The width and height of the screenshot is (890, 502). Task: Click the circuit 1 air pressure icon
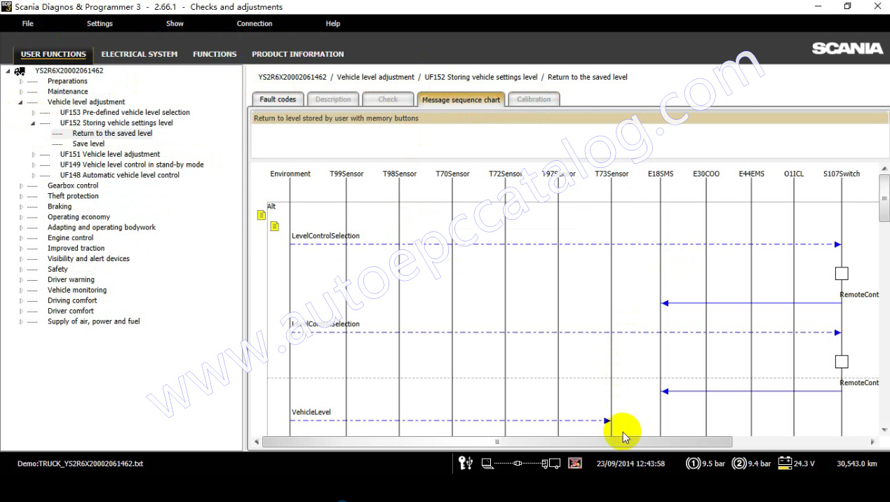(x=694, y=463)
